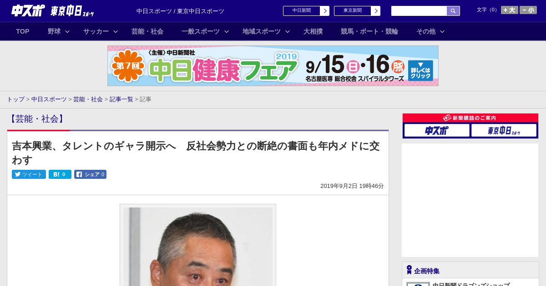Open the 野球 menu

point(54,31)
